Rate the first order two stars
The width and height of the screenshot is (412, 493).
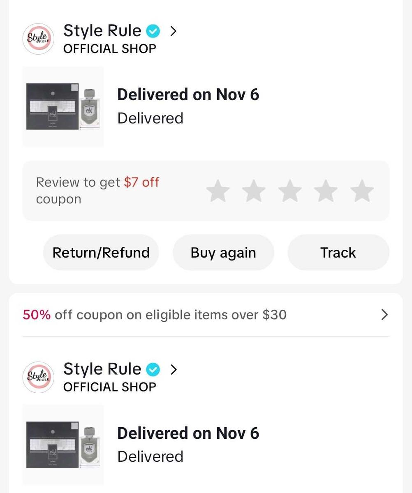(x=254, y=191)
